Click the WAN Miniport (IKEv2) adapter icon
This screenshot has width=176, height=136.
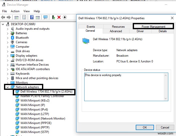[17, 101]
